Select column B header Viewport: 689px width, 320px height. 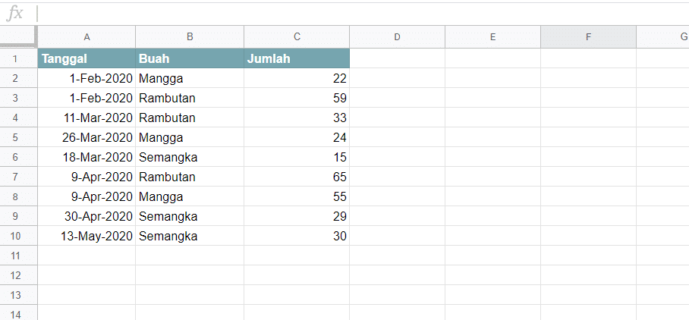click(x=190, y=36)
